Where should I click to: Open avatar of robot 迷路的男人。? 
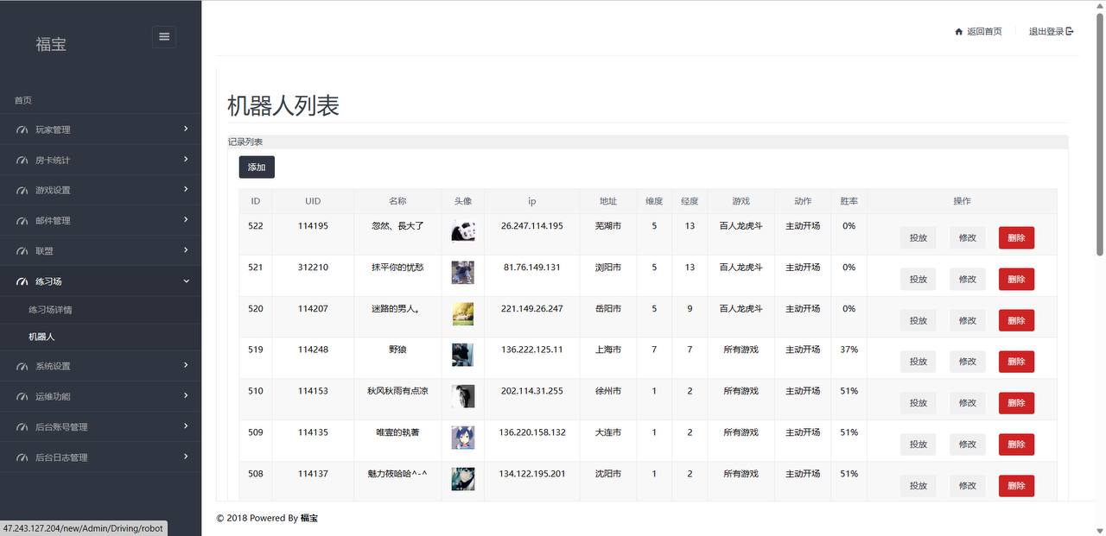pyautogui.click(x=462, y=314)
